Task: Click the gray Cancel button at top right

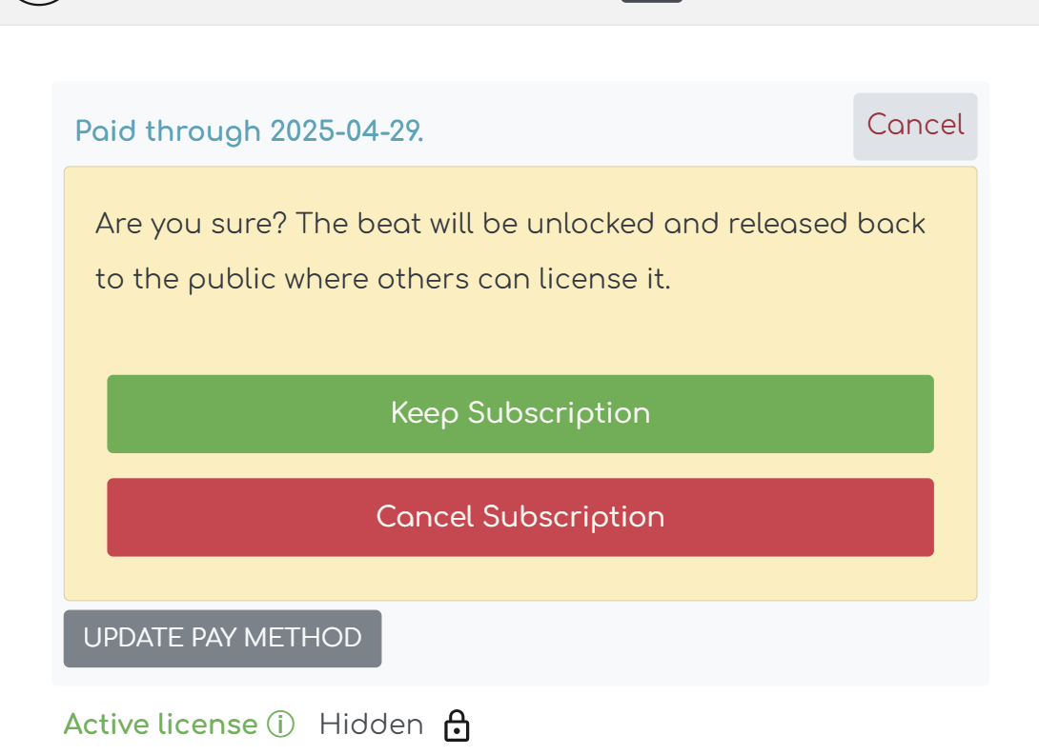Action: click(x=915, y=126)
